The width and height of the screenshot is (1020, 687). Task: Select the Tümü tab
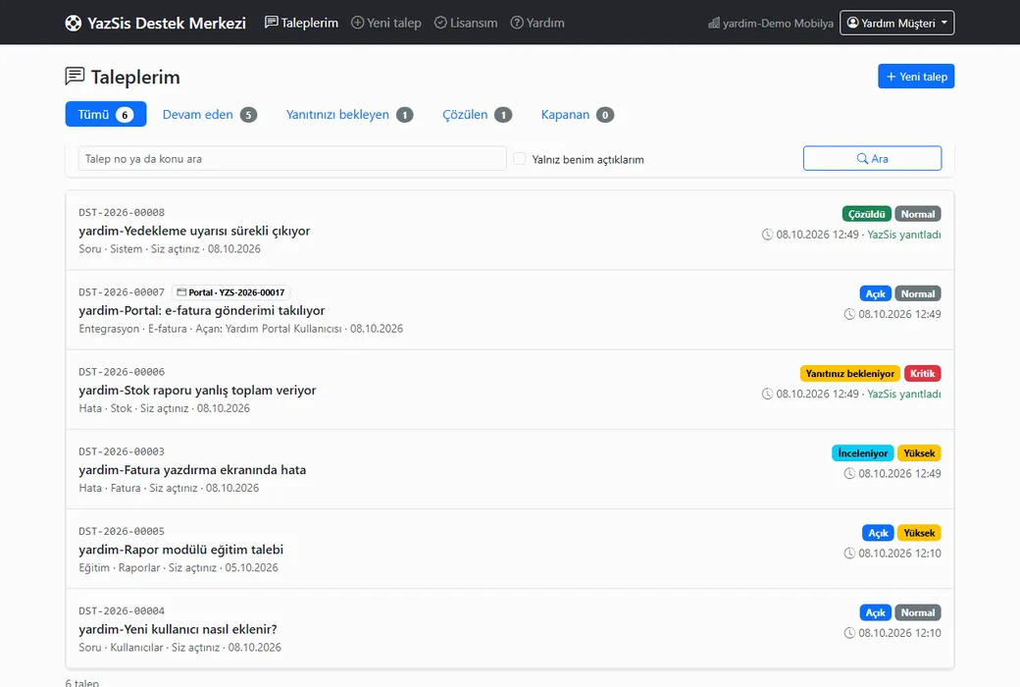[105, 114]
